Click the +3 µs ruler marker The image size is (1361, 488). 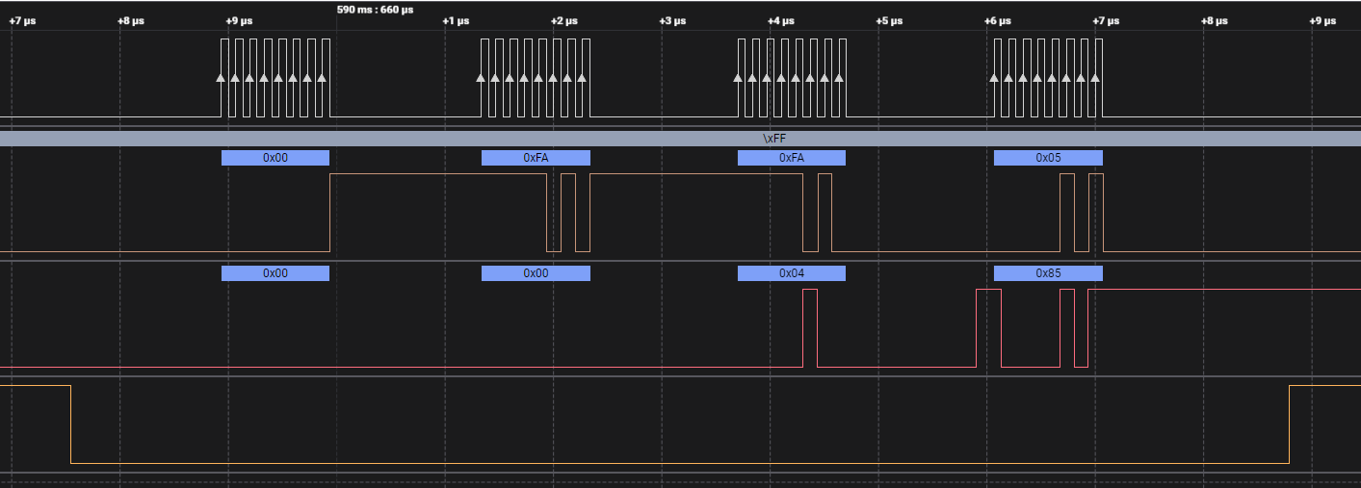(x=672, y=21)
